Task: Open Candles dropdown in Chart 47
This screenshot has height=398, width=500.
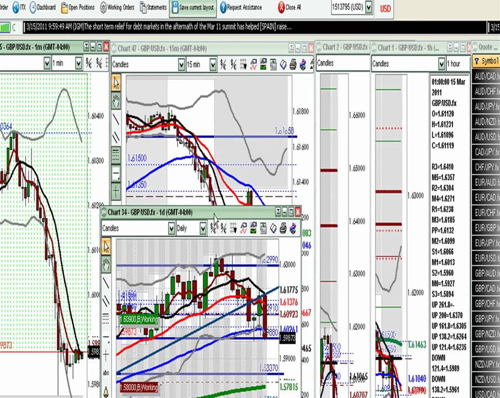Action: pos(181,65)
